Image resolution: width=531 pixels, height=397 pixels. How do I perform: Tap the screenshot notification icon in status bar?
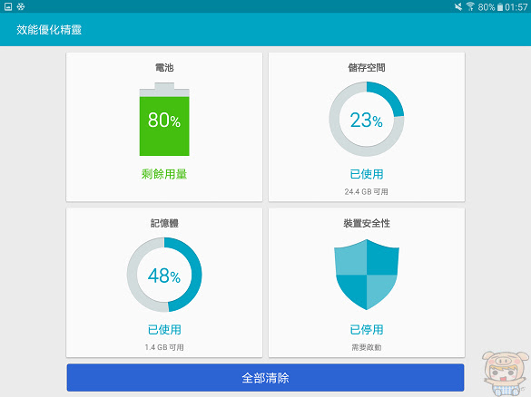tap(8, 6)
